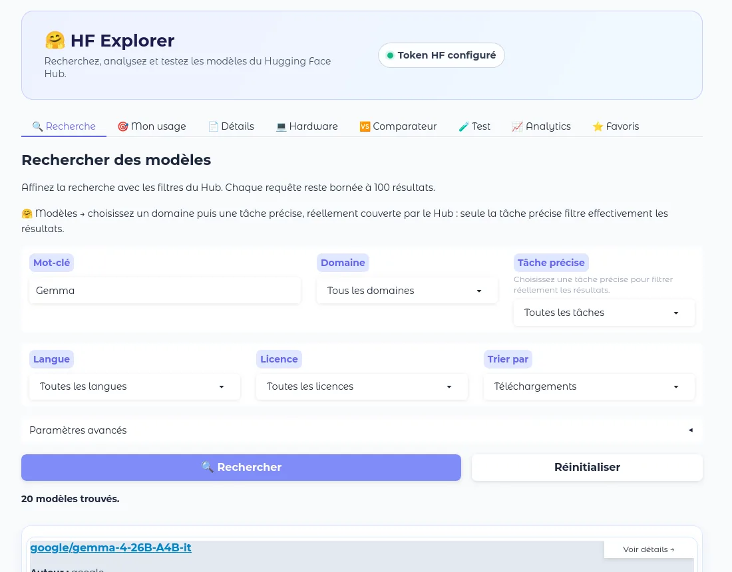
Task: Open the Recherche tab
Action: click(64, 126)
